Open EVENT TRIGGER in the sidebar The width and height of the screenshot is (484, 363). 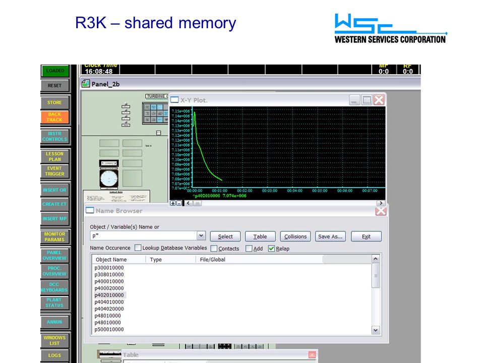pyautogui.click(x=54, y=171)
